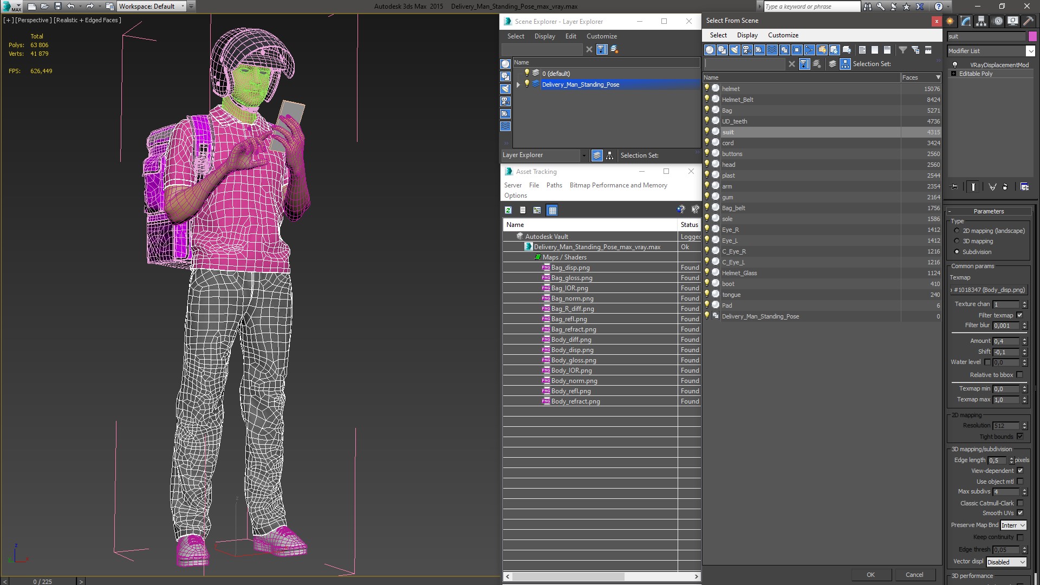
Task: Open Paths menu in Asset Tracking
Action: (554, 185)
